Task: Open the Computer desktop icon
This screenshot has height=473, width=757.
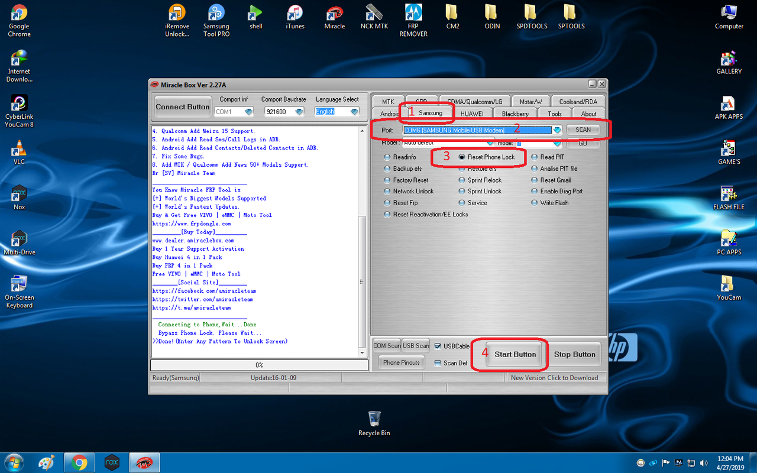Action: pos(729,17)
